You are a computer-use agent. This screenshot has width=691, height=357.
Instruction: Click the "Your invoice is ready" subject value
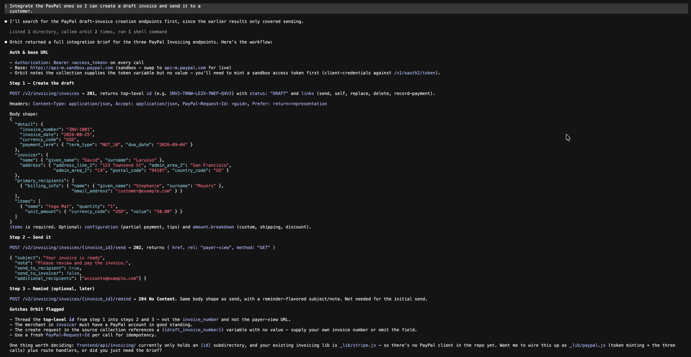point(73,258)
